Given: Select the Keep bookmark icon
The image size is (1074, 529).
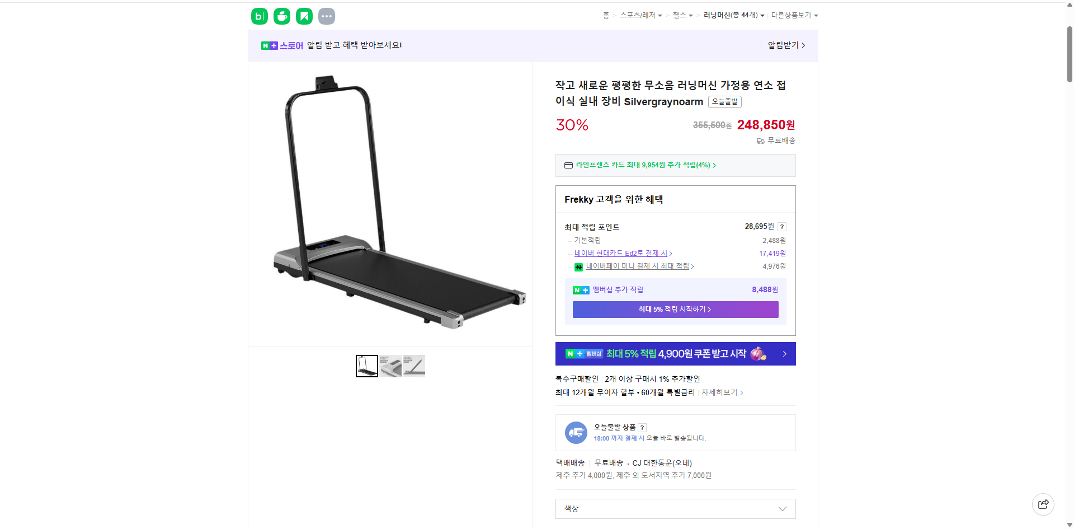Looking at the screenshot, I should (x=304, y=16).
